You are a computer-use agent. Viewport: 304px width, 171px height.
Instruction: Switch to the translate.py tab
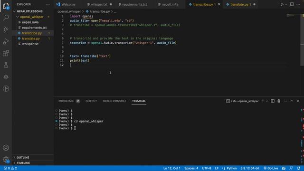(240, 4)
